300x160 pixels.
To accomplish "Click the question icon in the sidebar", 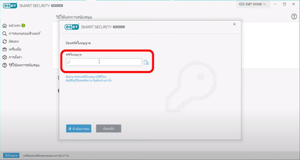I will point(4,65).
